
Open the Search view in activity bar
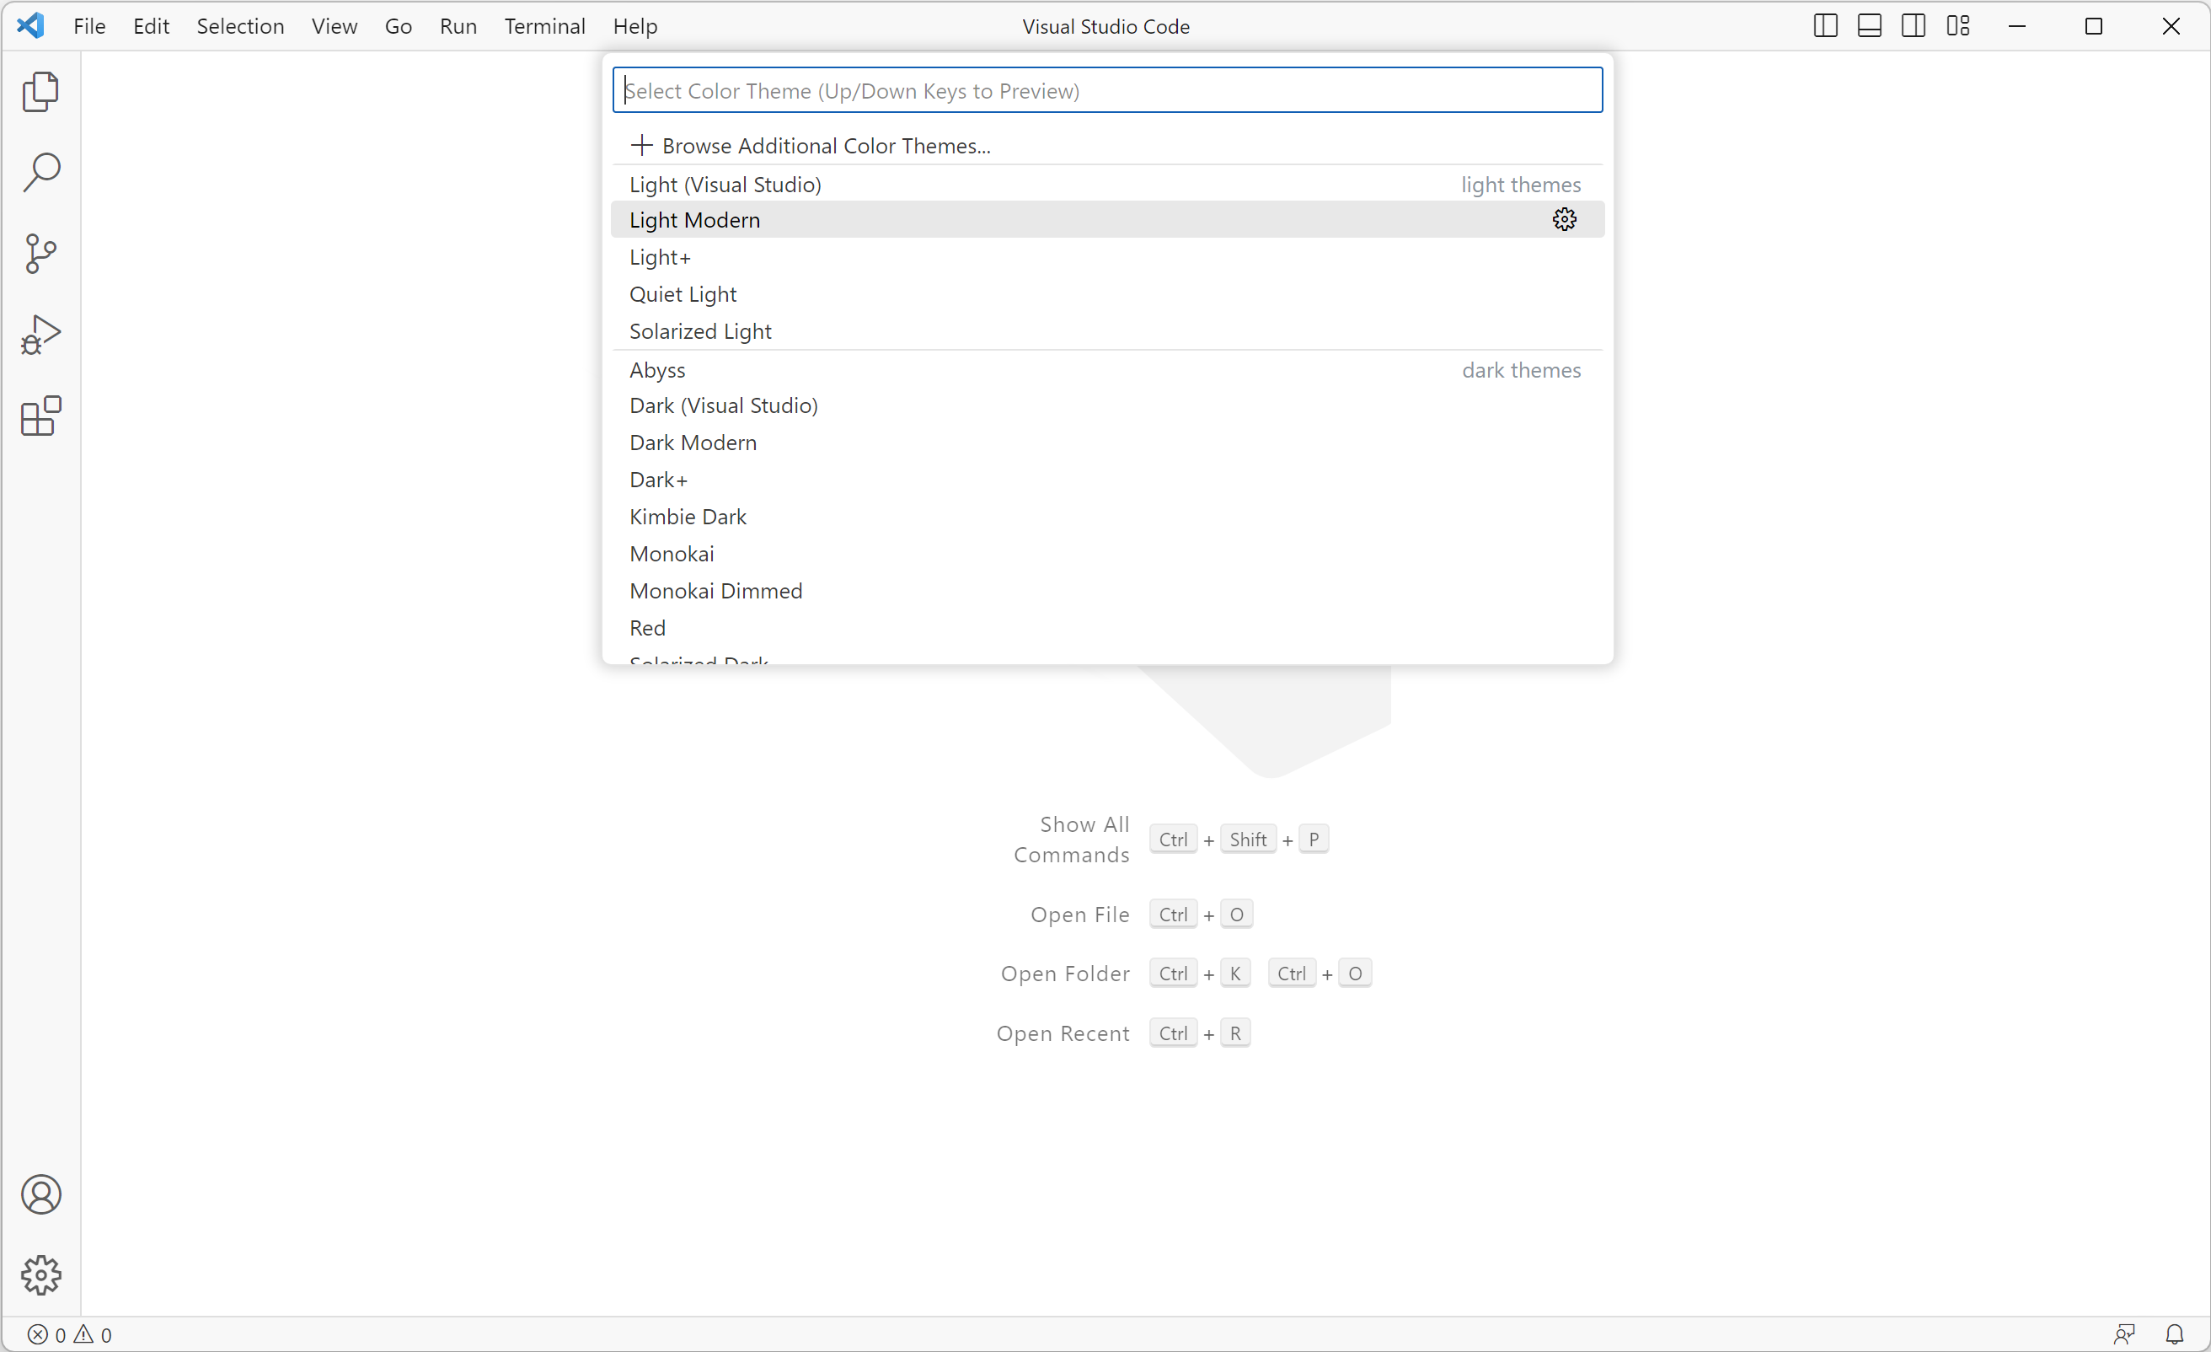click(x=40, y=172)
